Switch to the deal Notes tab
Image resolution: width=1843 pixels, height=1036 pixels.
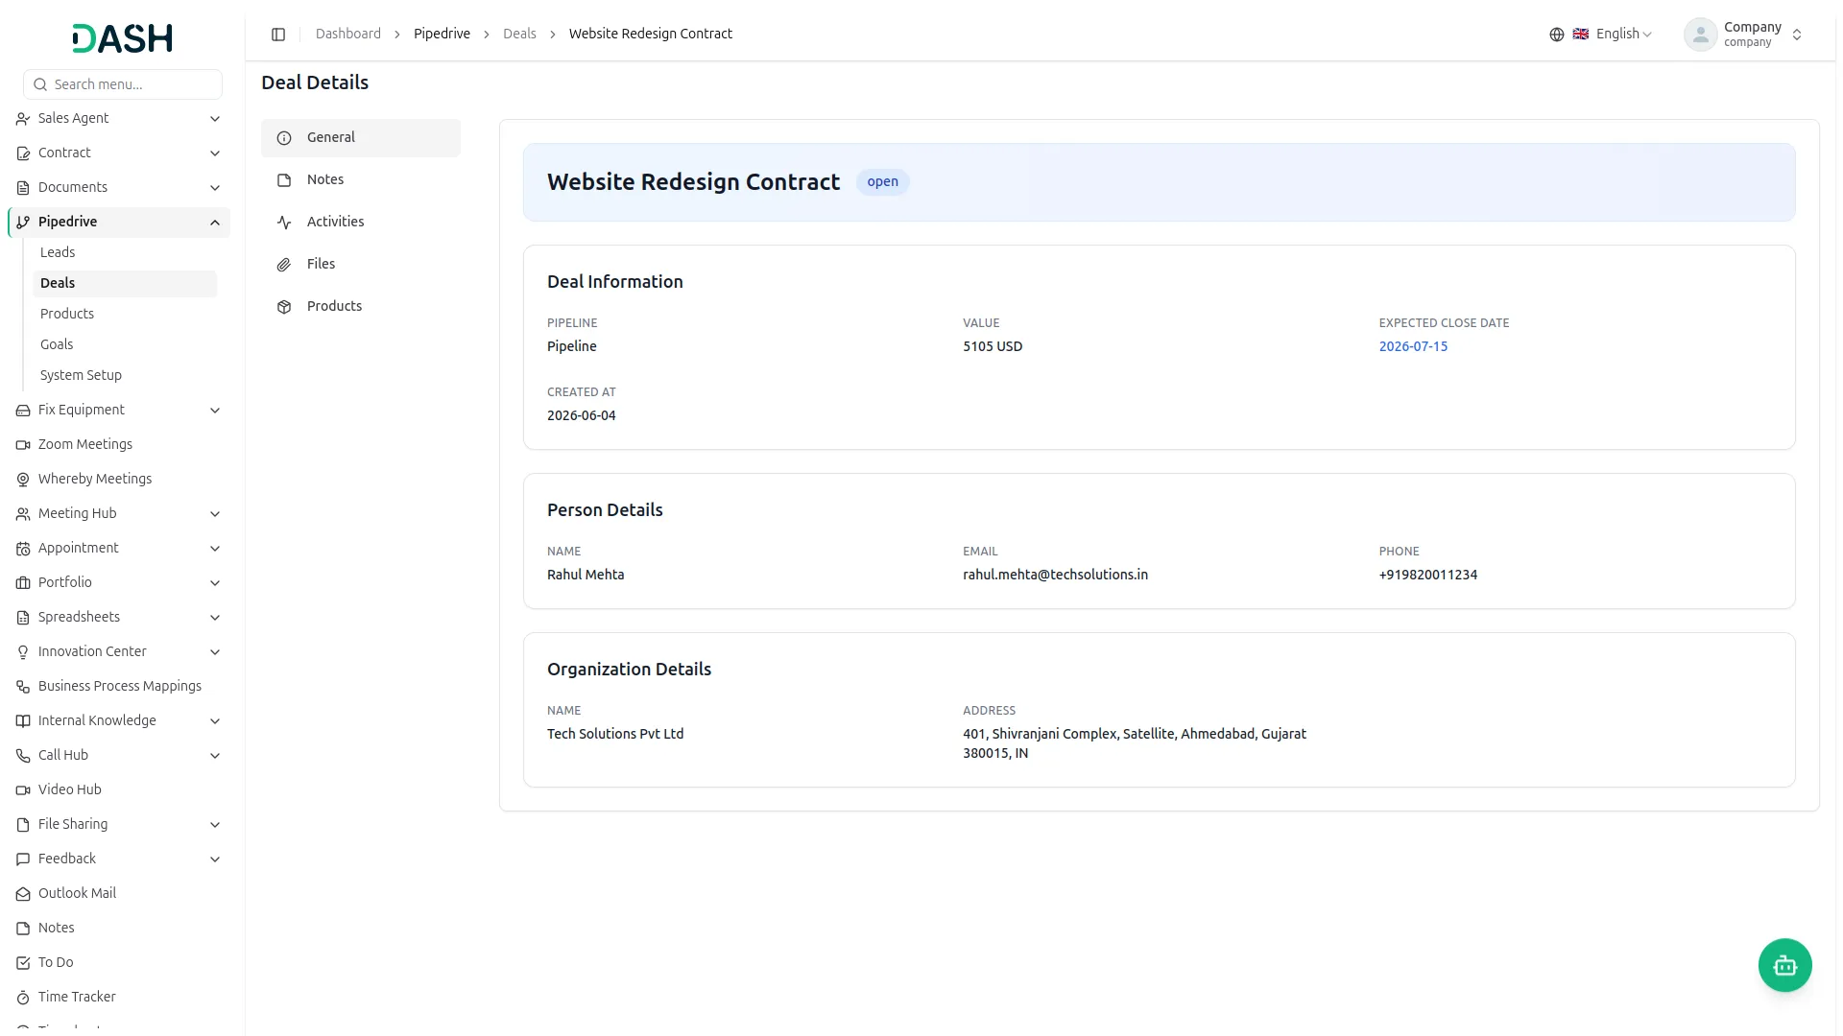(x=361, y=180)
